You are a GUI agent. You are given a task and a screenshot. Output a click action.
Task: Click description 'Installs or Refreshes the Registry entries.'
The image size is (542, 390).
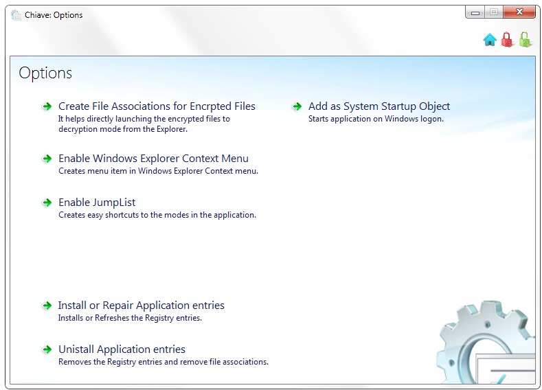(x=130, y=318)
